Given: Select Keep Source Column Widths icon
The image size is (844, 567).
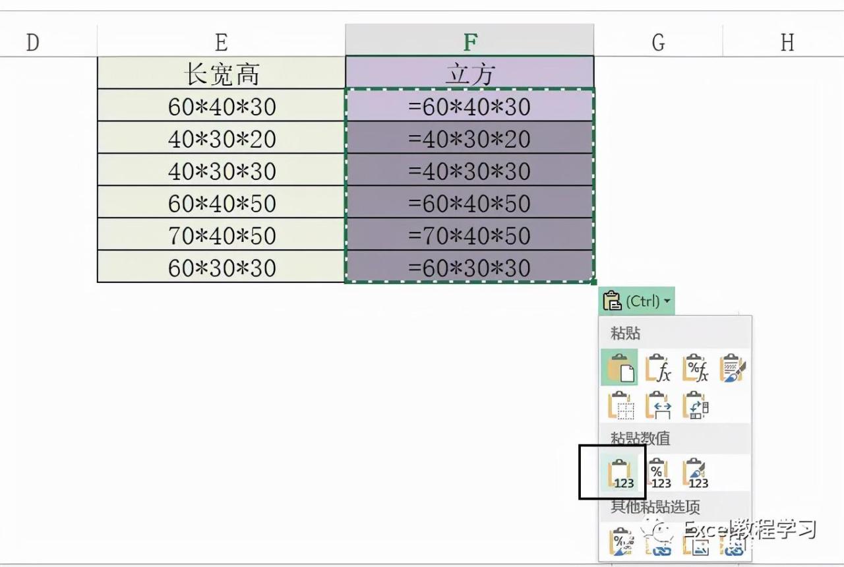Looking at the screenshot, I should pos(657,405).
